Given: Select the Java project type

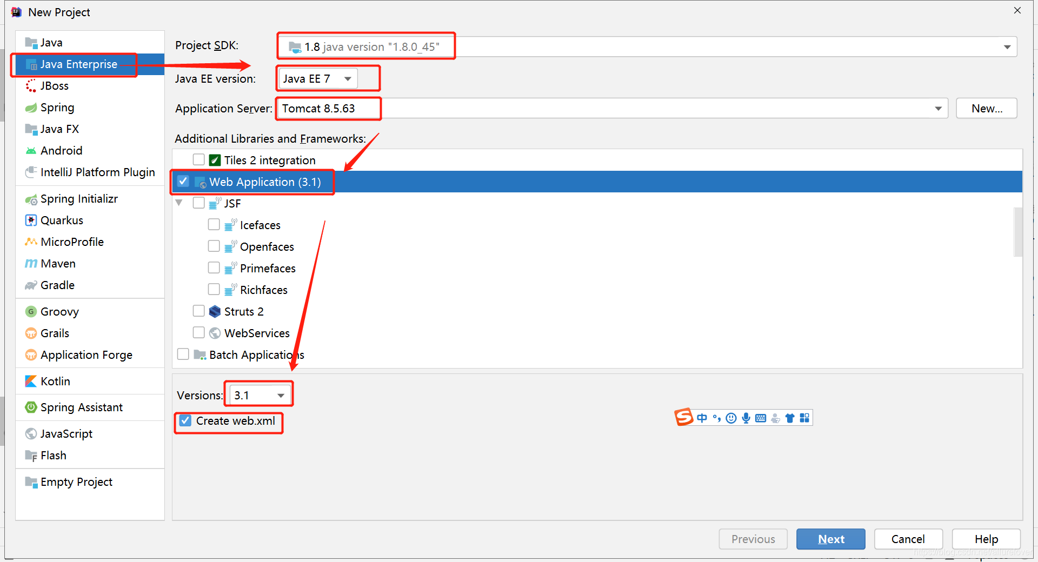Looking at the screenshot, I should click(x=90, y=43).
